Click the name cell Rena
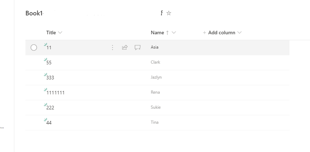This screenshot has width=310, height=152. pyautogui.click(x=155, y=92)
